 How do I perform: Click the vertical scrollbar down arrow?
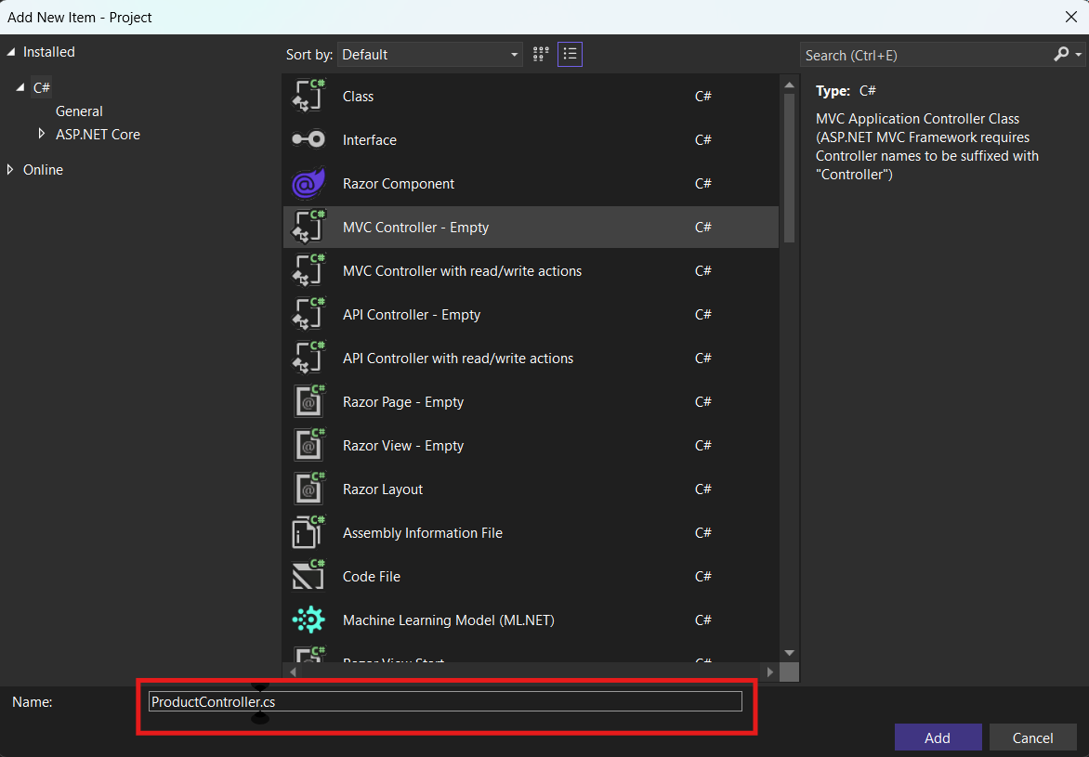789,653
